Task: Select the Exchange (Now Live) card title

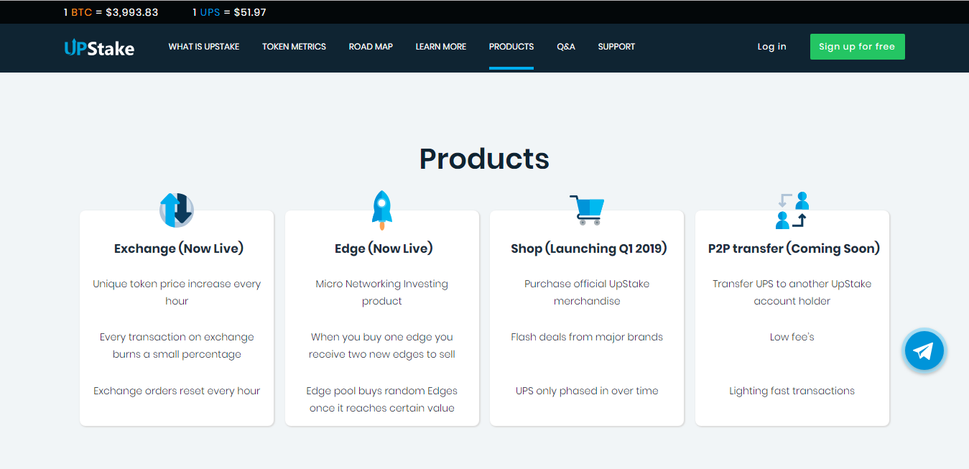Action: 179,249
